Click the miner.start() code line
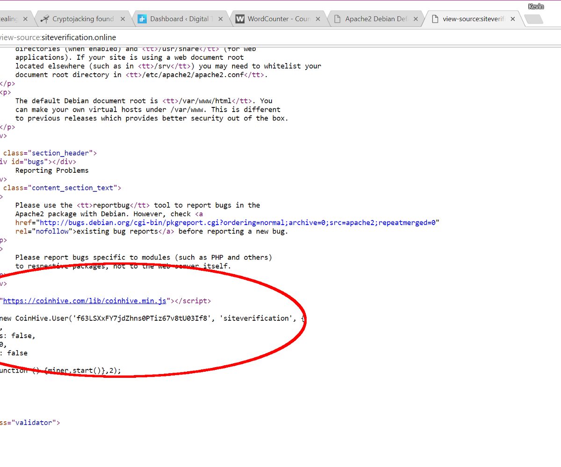This screenshot has height=467, width=561. tap(60, 371)
